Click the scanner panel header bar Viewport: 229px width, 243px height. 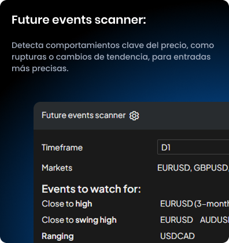[131, 116]
